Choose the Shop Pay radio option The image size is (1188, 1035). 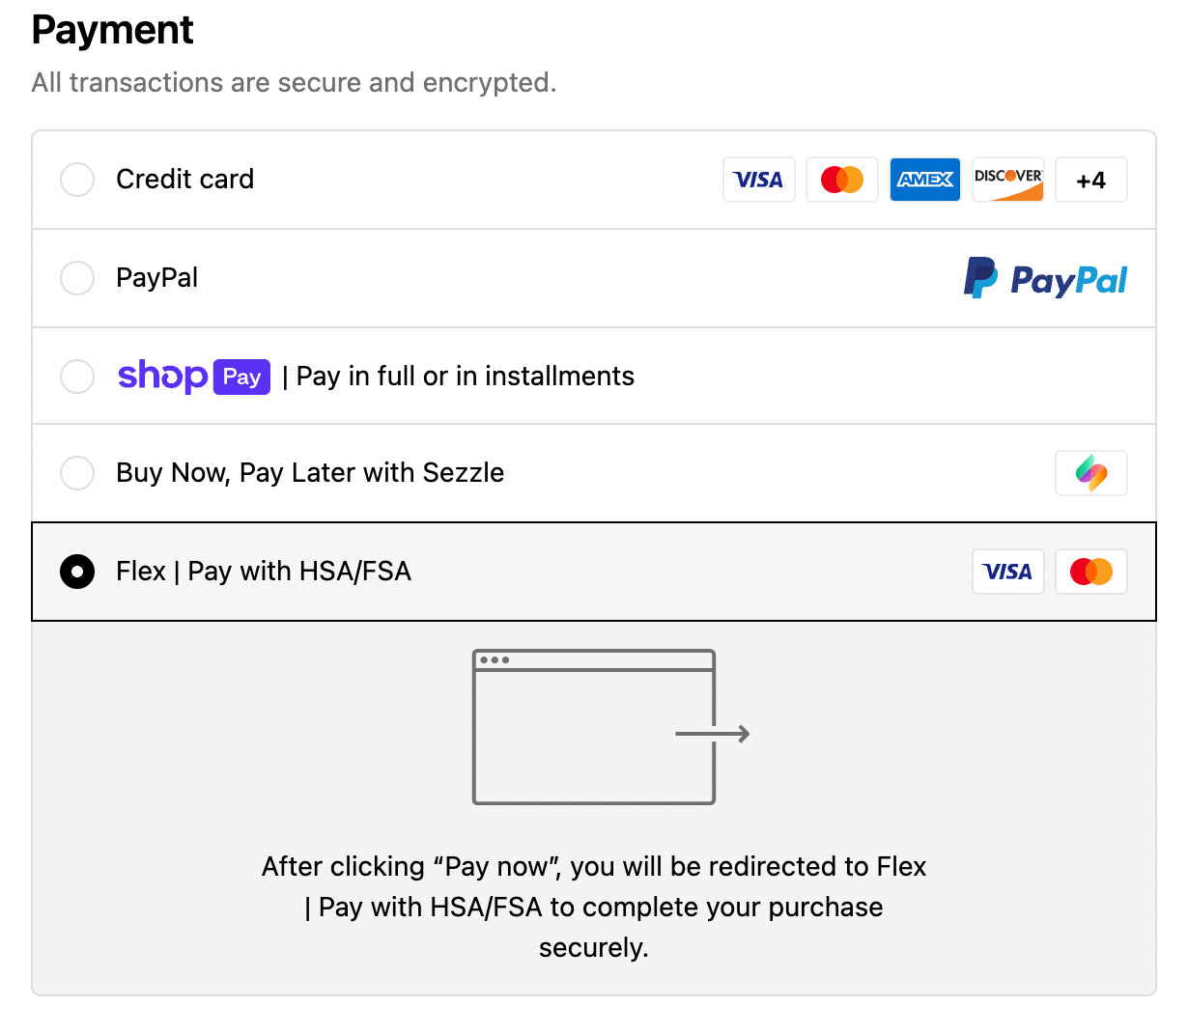coord(77,377)
